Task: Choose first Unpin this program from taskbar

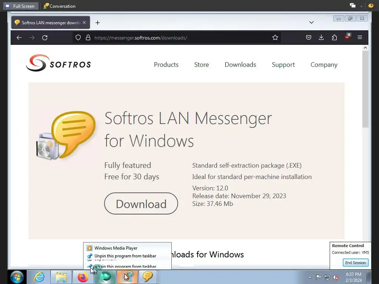Action: coord(127,256)
